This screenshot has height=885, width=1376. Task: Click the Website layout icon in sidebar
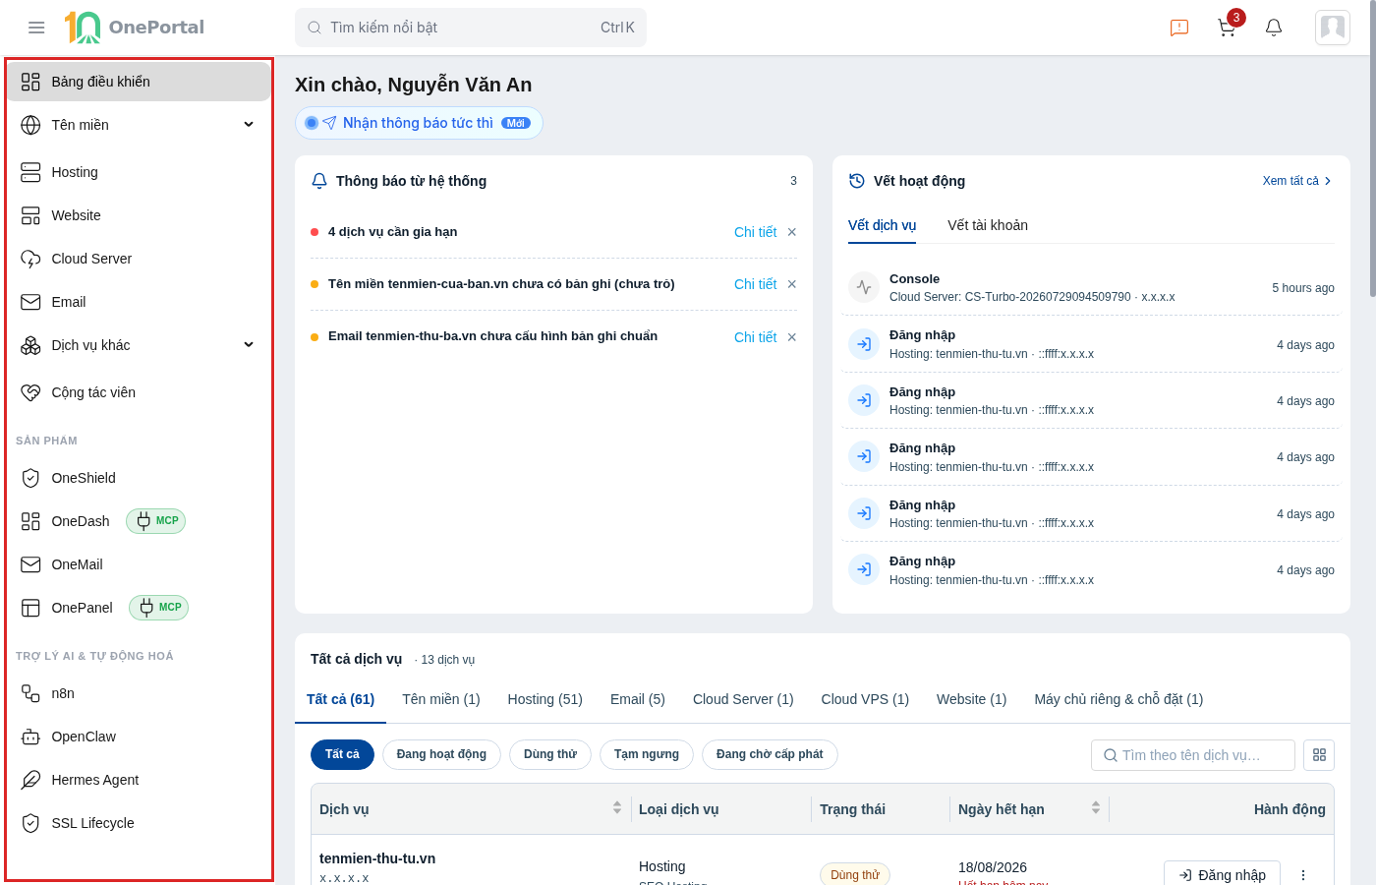click(x=30, y=215)
